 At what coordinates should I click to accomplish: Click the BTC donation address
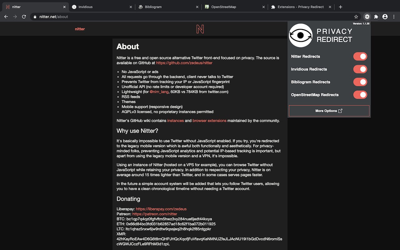[x=169, y=219]
